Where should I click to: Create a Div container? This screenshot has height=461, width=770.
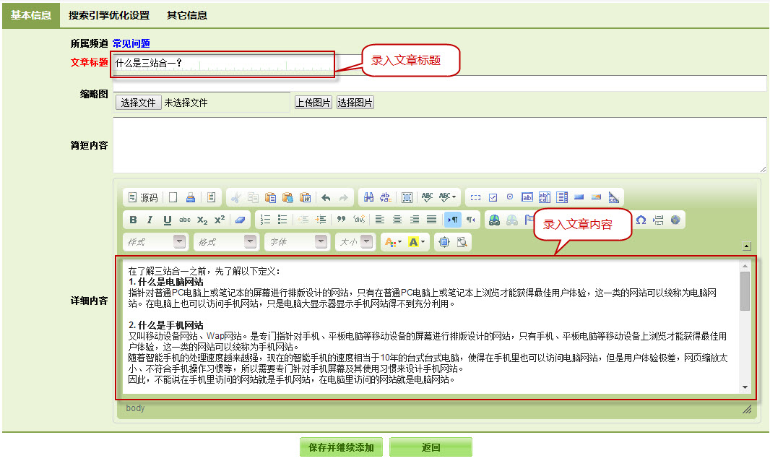click(x=359, y=220)
